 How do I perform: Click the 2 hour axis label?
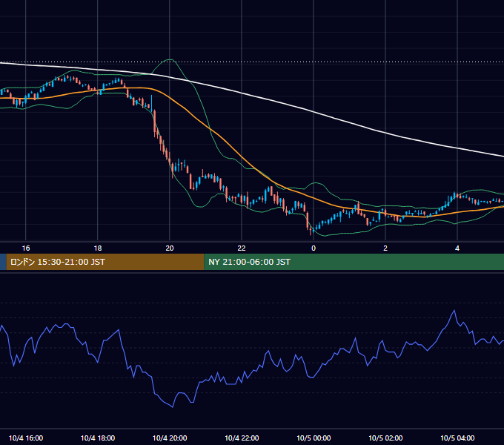click(385, 248)
